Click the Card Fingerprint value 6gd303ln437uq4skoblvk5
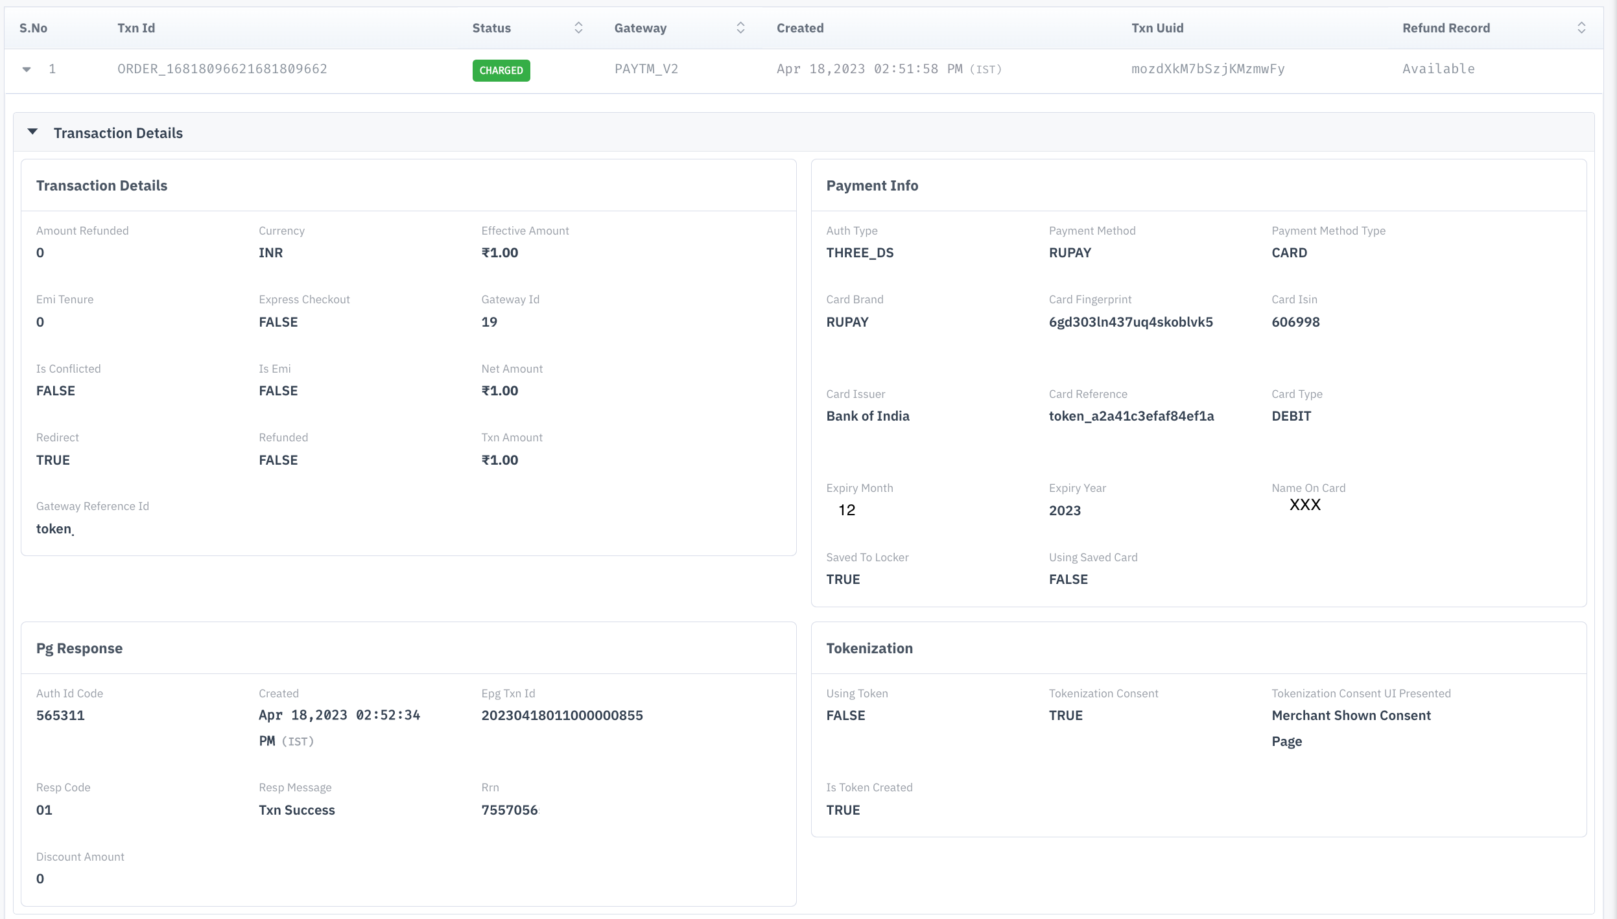 (1131, 322)
